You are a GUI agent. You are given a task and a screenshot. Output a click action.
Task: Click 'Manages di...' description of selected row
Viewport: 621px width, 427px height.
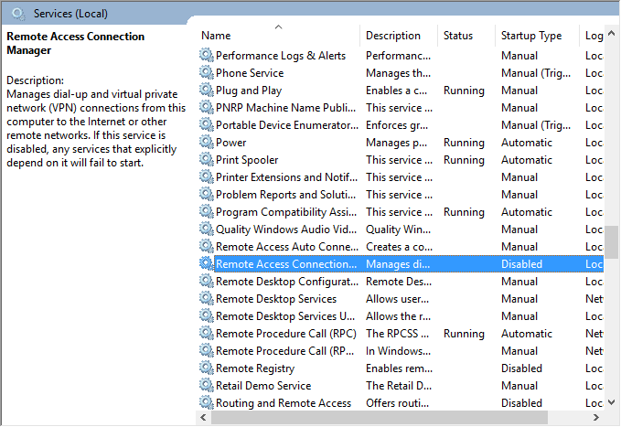coord(398,264)
